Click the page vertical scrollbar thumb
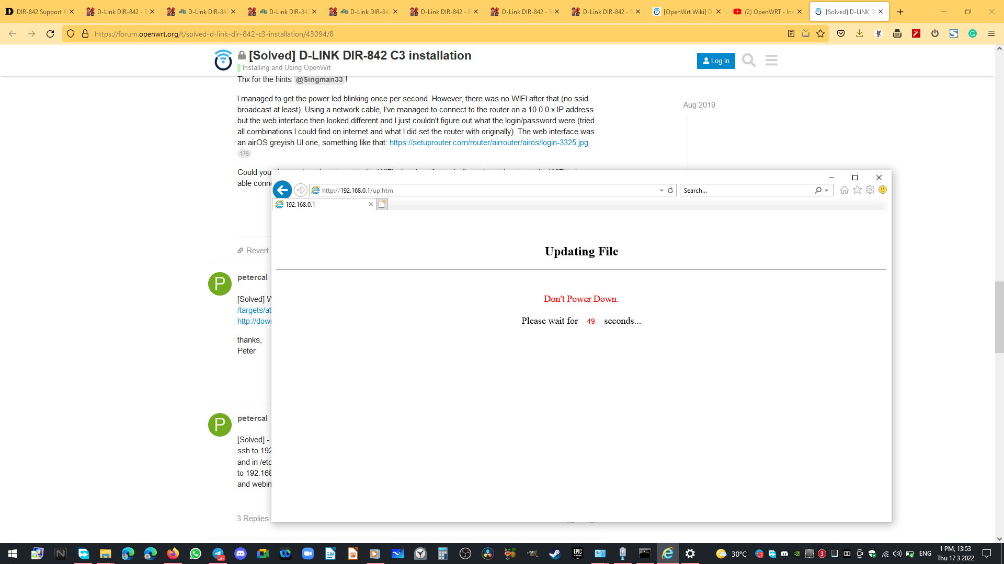1004x564 pixels. coord(999,317)
